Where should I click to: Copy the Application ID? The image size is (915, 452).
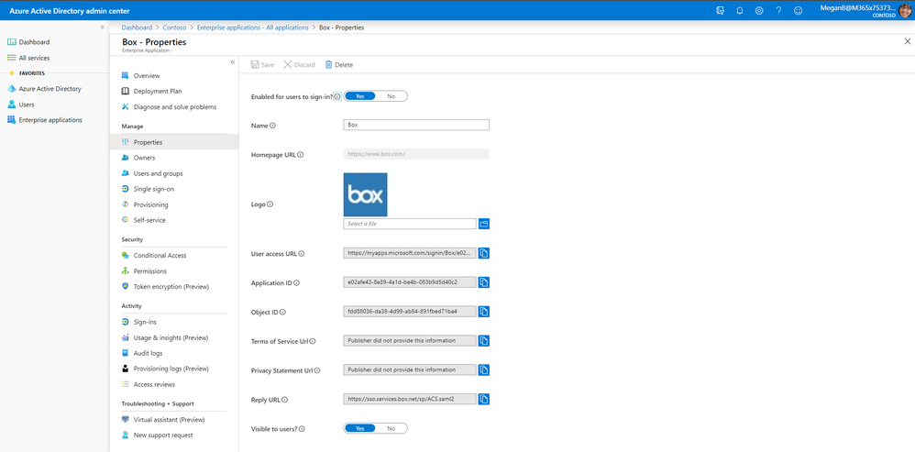click(484, 282)
